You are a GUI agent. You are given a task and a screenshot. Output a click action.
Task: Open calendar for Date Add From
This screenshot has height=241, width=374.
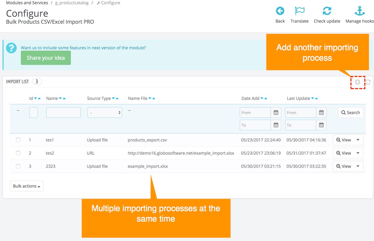click(276, 112)
